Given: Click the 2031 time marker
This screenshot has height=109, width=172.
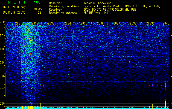Looking at the screenshot, I should coord(19,23).
